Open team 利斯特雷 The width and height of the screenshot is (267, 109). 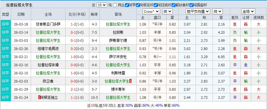(118, 73)
